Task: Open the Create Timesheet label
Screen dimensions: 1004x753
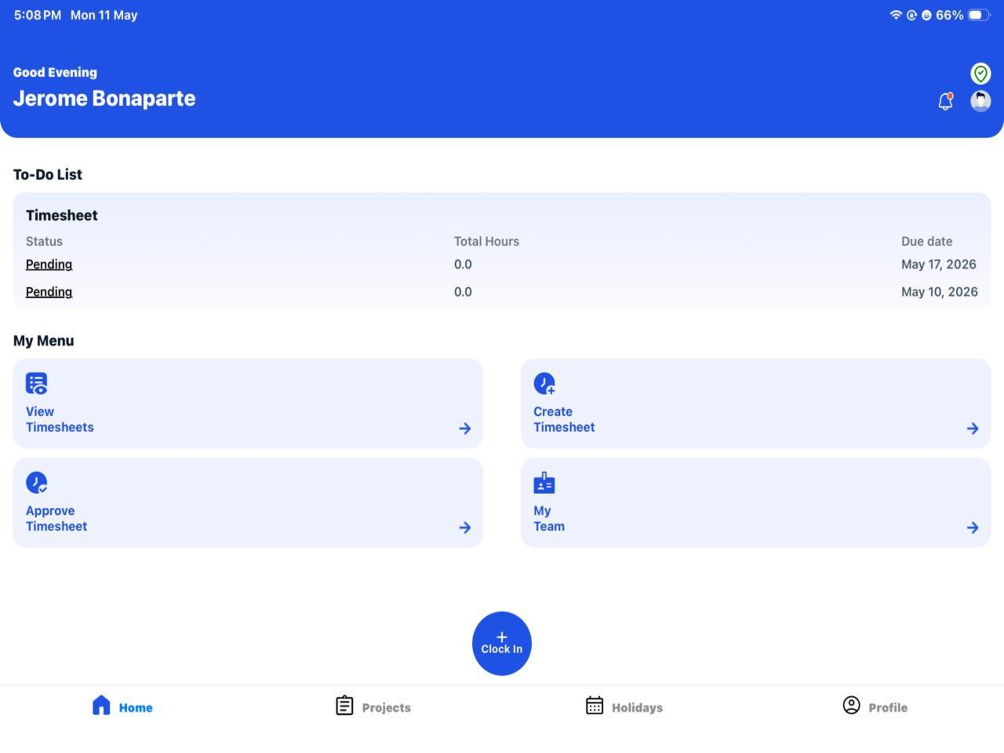Action: (x=564, y=419)
